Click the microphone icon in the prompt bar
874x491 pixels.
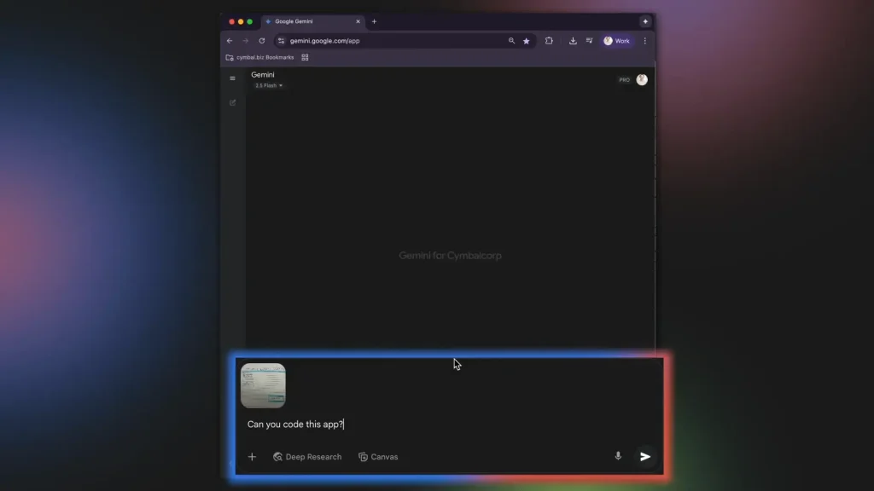tap(618, 456)
